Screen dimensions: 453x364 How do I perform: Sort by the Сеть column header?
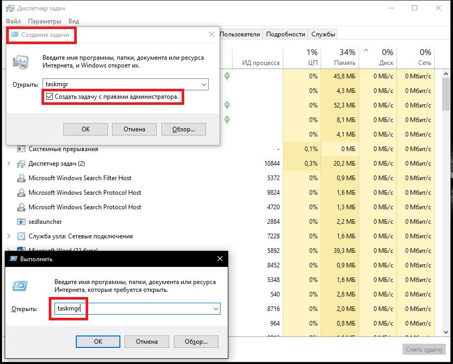(x=416, y=58)
